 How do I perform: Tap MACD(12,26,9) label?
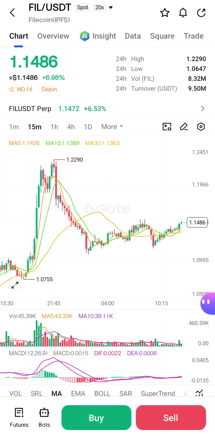(28, 353)
